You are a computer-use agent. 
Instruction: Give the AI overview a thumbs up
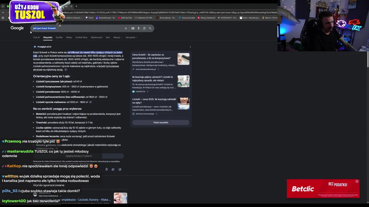pyautogui.click(x=113, y=169)
